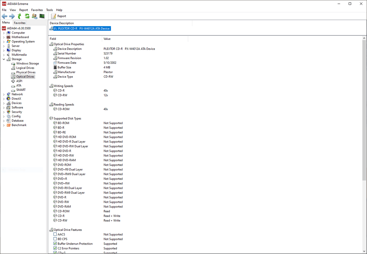
Task: Click the Forward arrow toolbar icon
Action: [x=12, y=16]
